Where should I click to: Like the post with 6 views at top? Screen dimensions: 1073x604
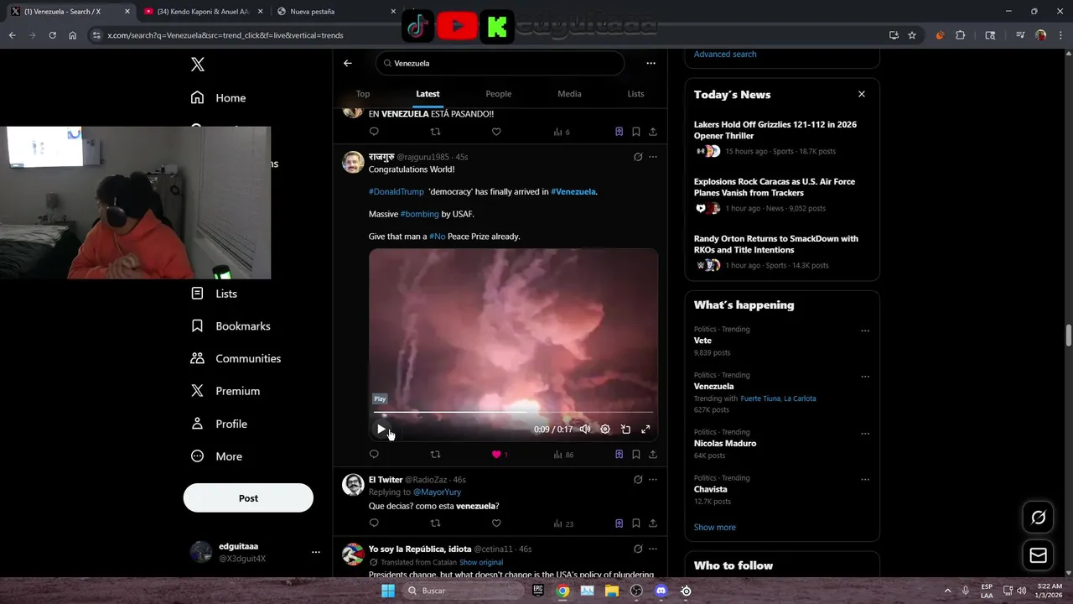[496, 132]
